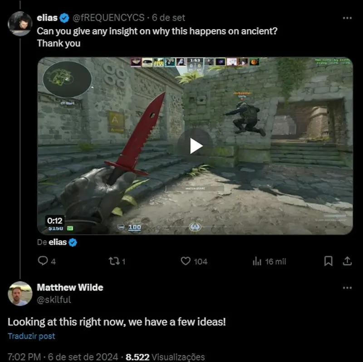Share elias post via upload arrow icon
The height and width of the screenshot is (362, 363).
(347, 261)
